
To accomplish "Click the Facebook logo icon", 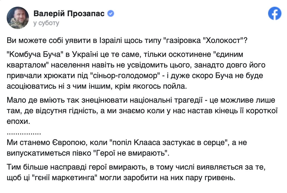I will point(274,13).
